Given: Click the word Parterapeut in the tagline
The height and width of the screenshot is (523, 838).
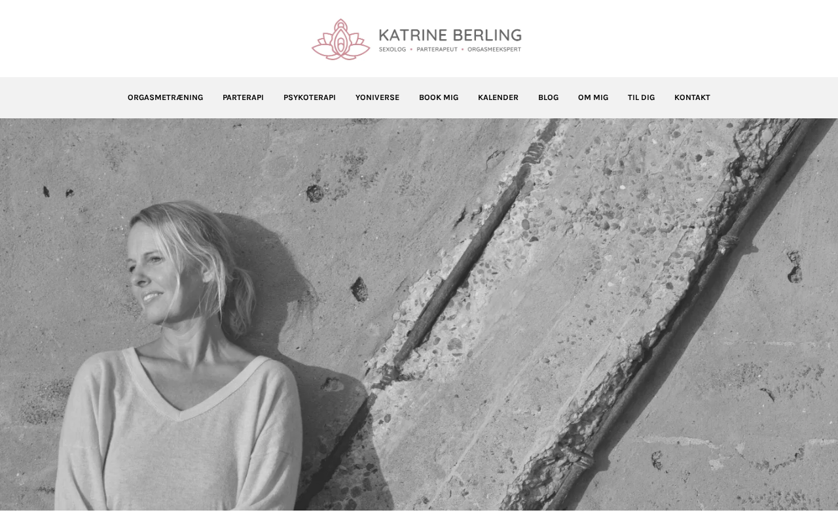Looking at the screenshot, I should pyautogui.click(x=437, y=50).
